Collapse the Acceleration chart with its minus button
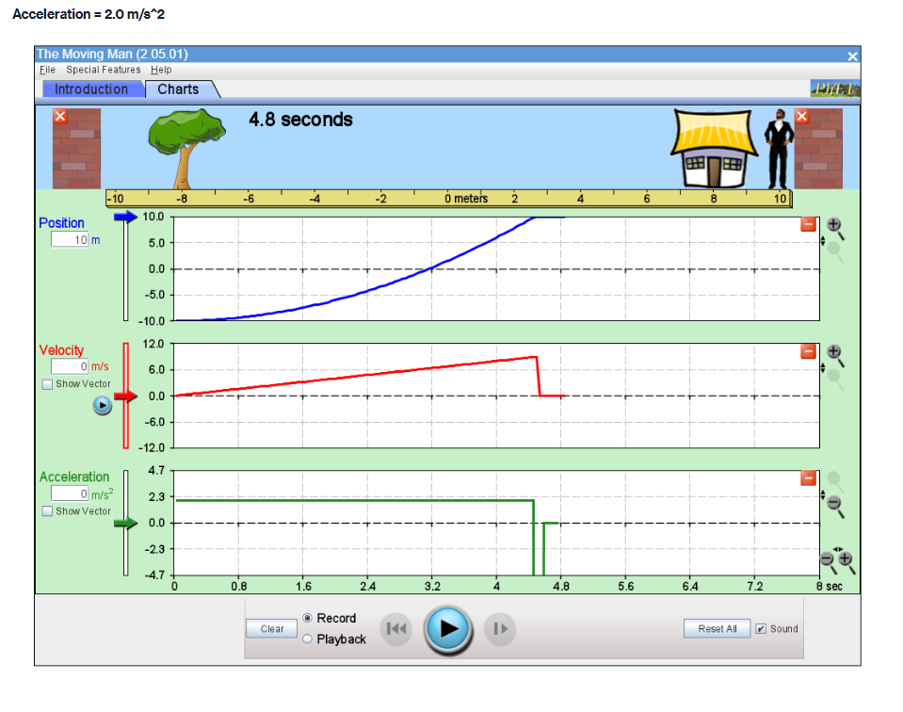This screenshot has width=903, height=712. pyautogui.click(x=808, y=477)
